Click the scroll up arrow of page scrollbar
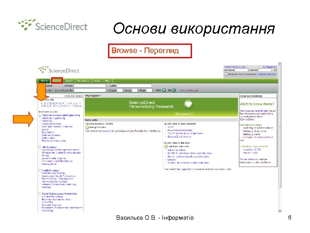 click(x=280, y=64)
